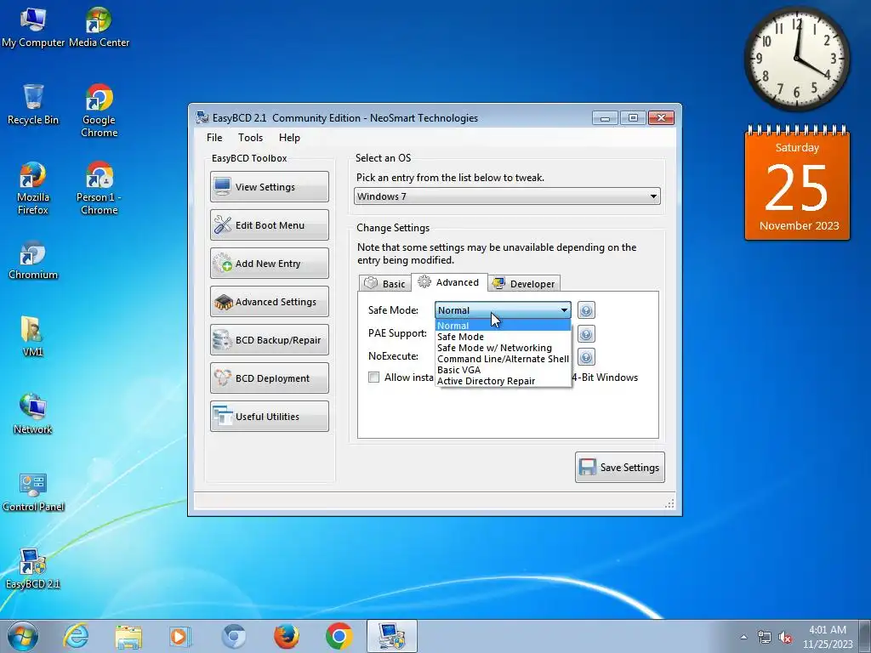
Task: Select Mozilla Firefox desktop shortcut
Action: [x=33, y=188]
